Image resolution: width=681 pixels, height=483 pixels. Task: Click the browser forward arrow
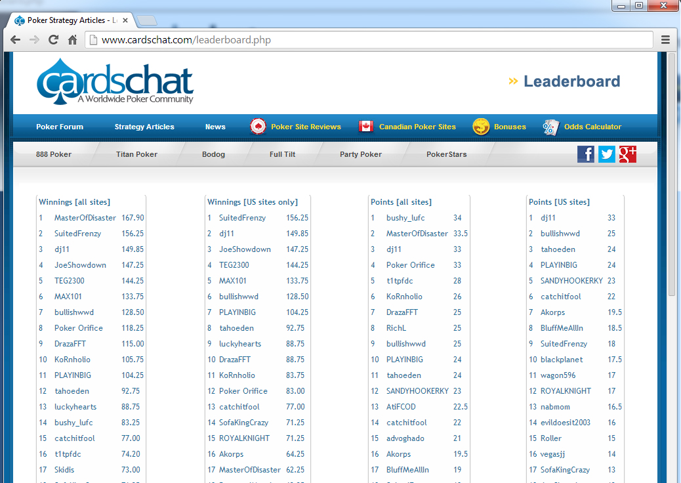tap(34, 40)
